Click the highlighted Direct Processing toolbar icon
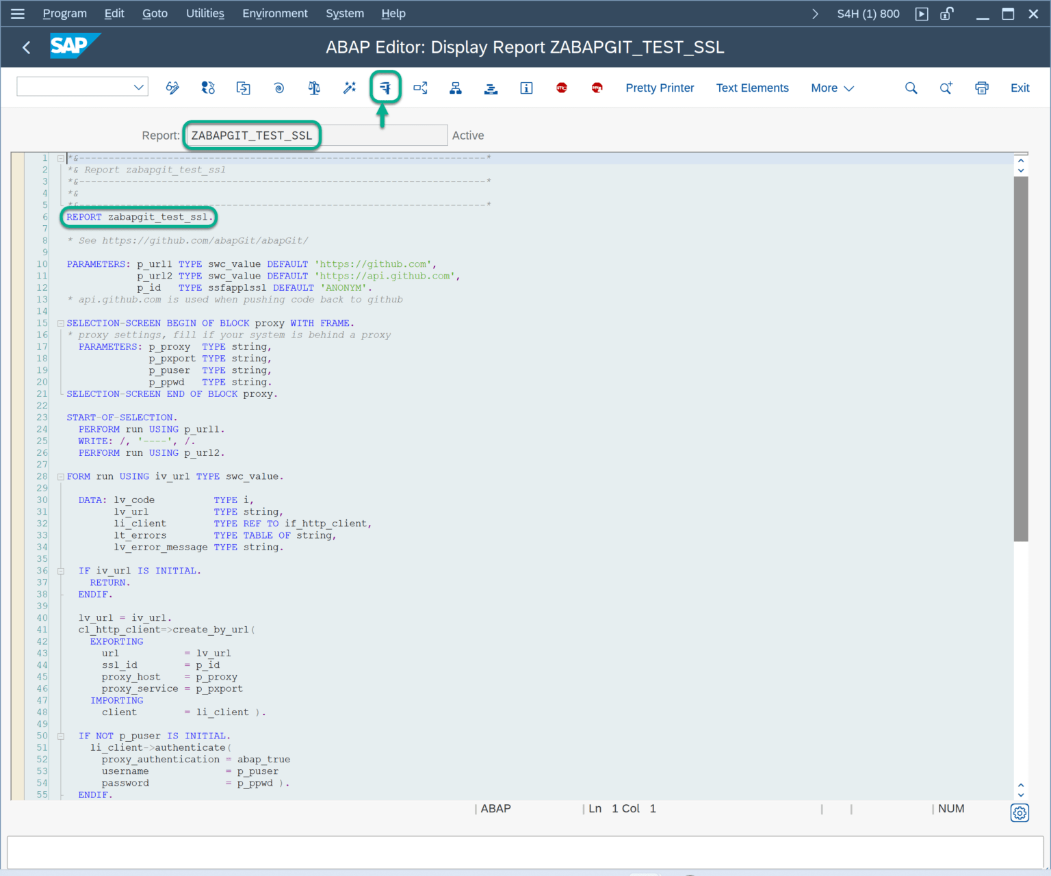Image resolution: width=1051 pixels, height=876 pixels. point(385,88)
